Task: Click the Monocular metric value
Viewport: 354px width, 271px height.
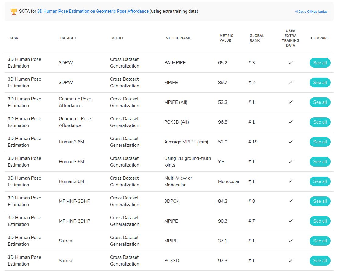Action: pos(229,182)
